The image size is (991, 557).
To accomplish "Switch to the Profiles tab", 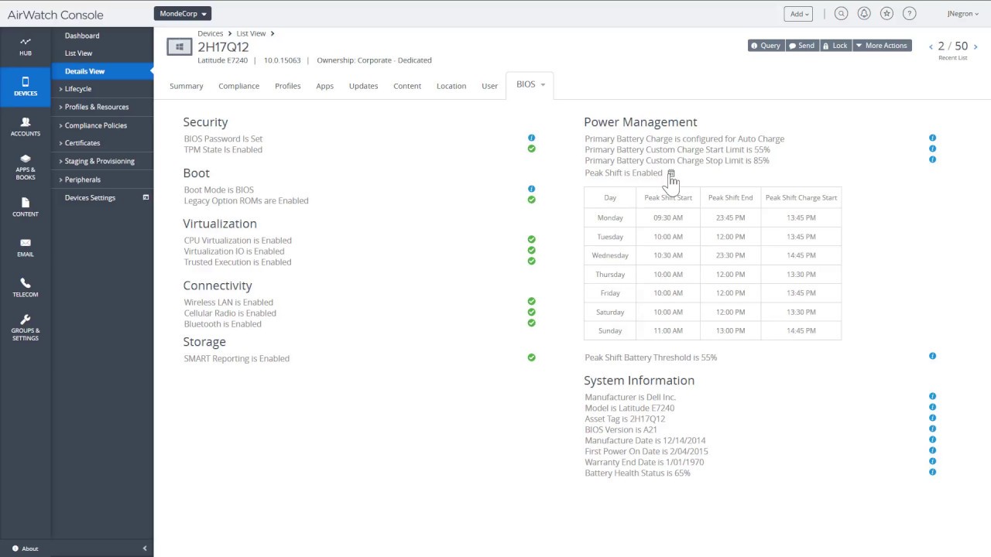I will click(x=288, y=86).
